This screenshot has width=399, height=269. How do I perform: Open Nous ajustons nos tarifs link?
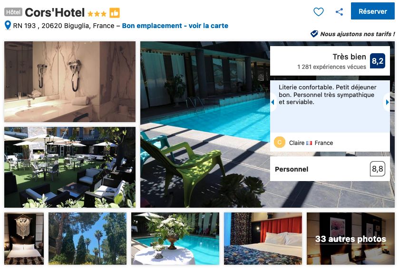click(358, 34)
